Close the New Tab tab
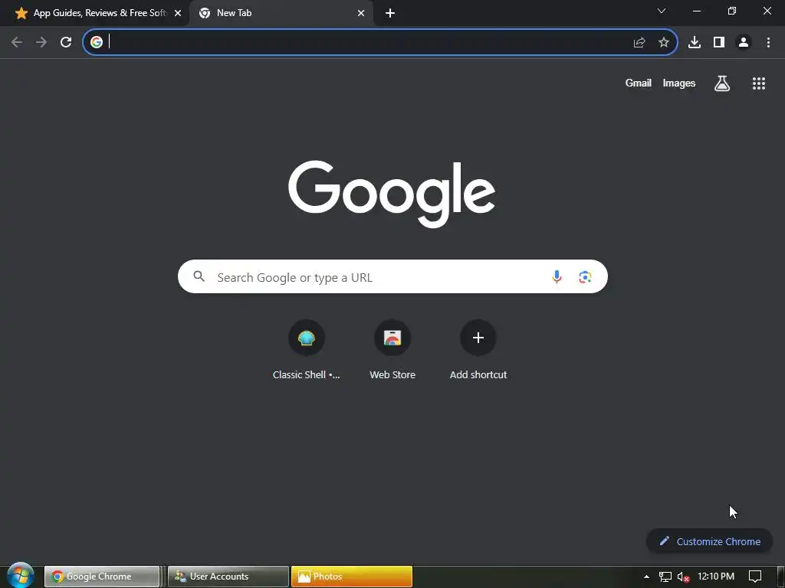 click(x=361, y=14)
